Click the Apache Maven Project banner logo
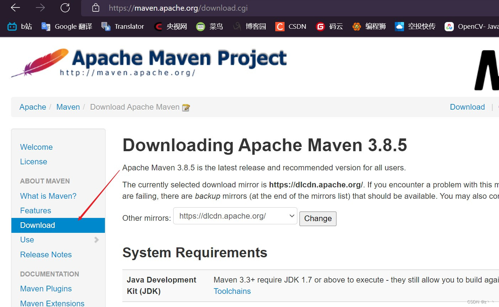The height and width of the screenshot is (307, 499). click(x=149, y=63)
